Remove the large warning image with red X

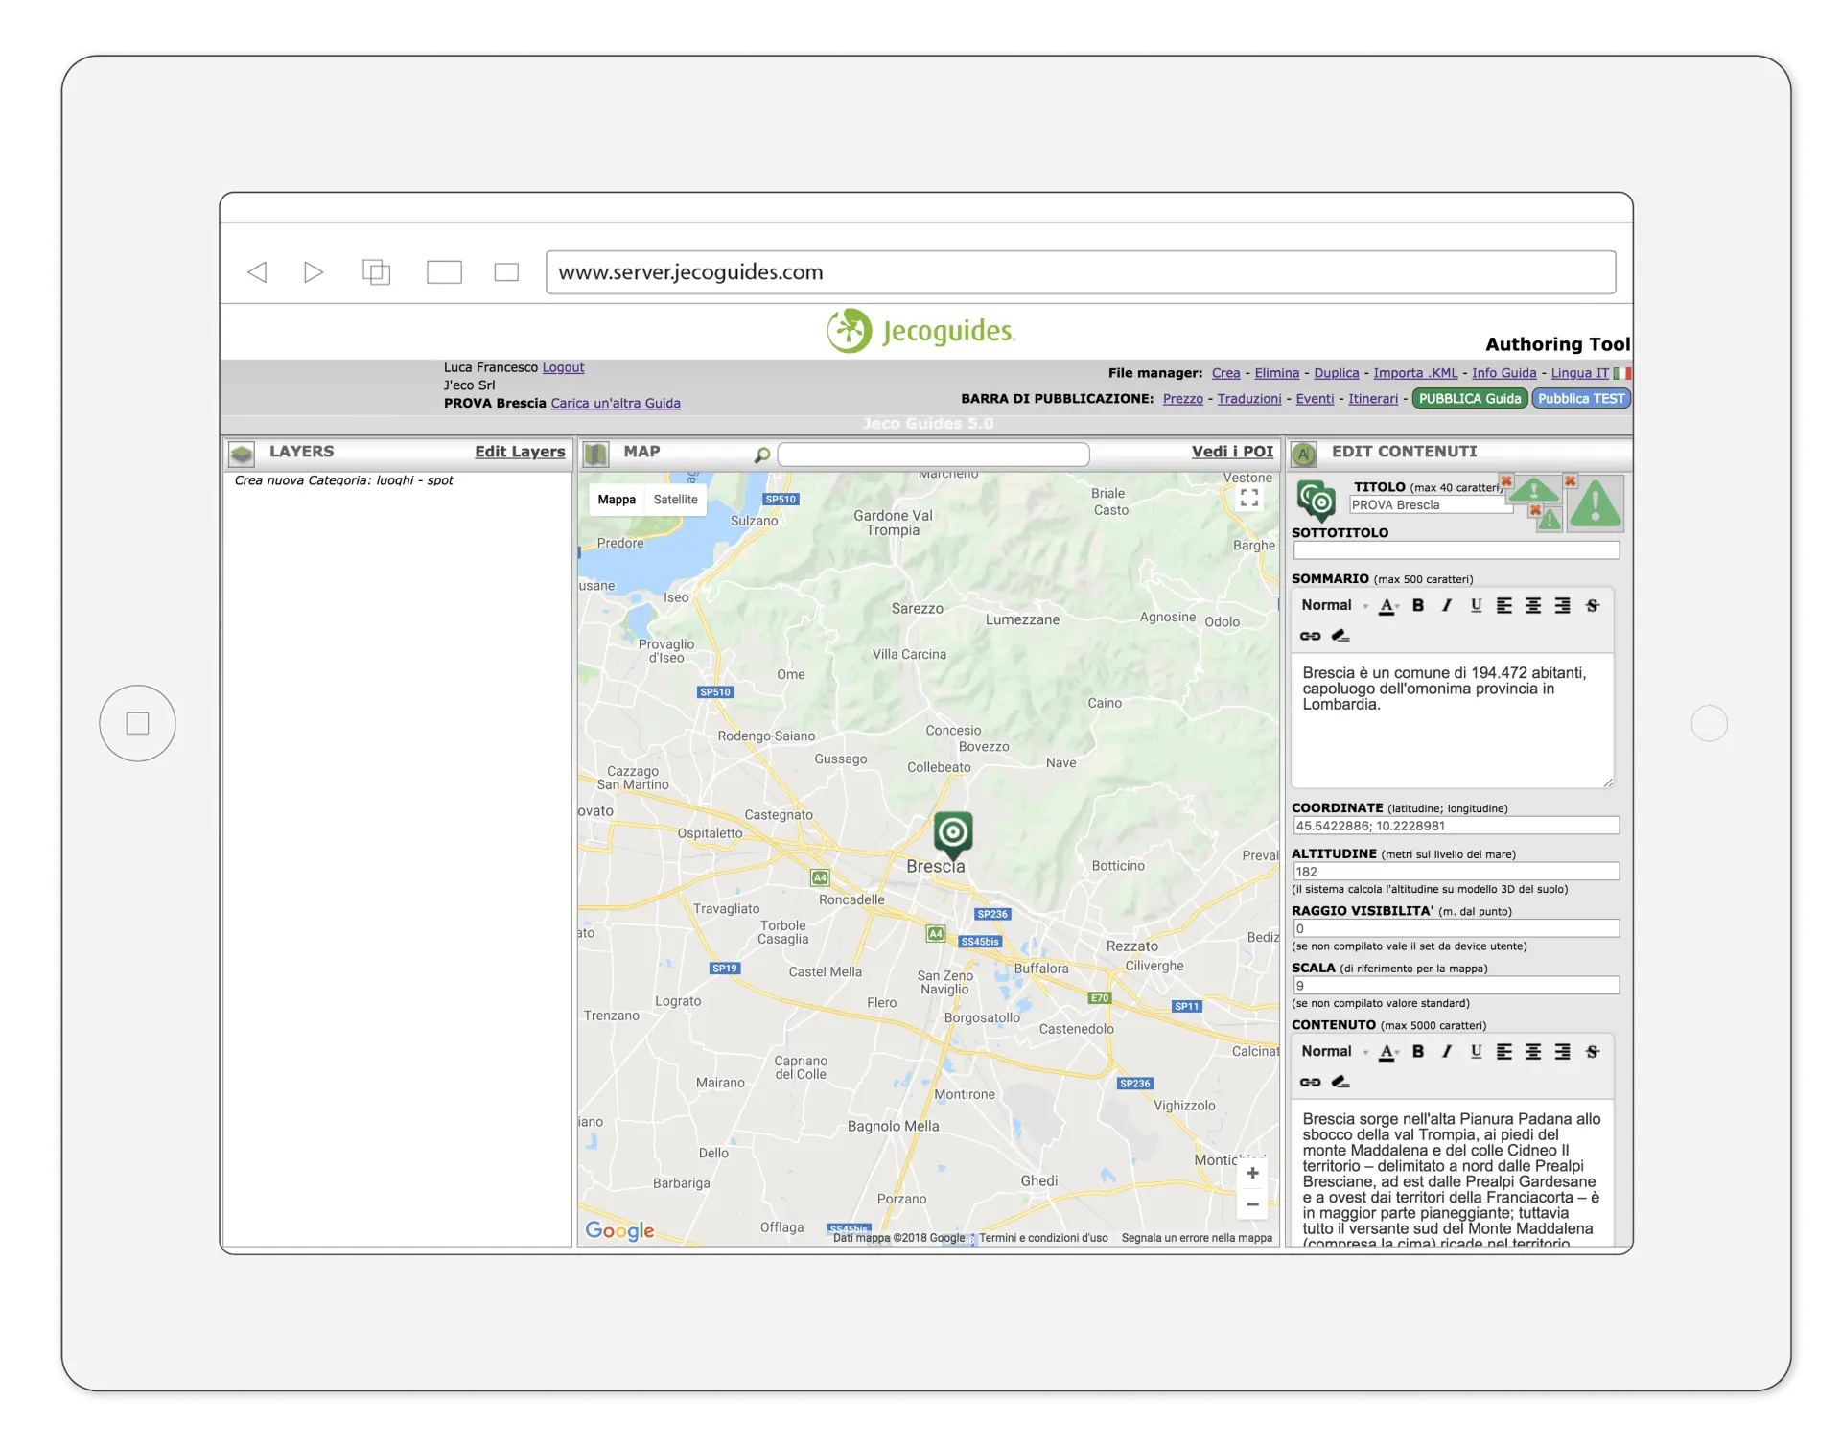coord(1570,481)
